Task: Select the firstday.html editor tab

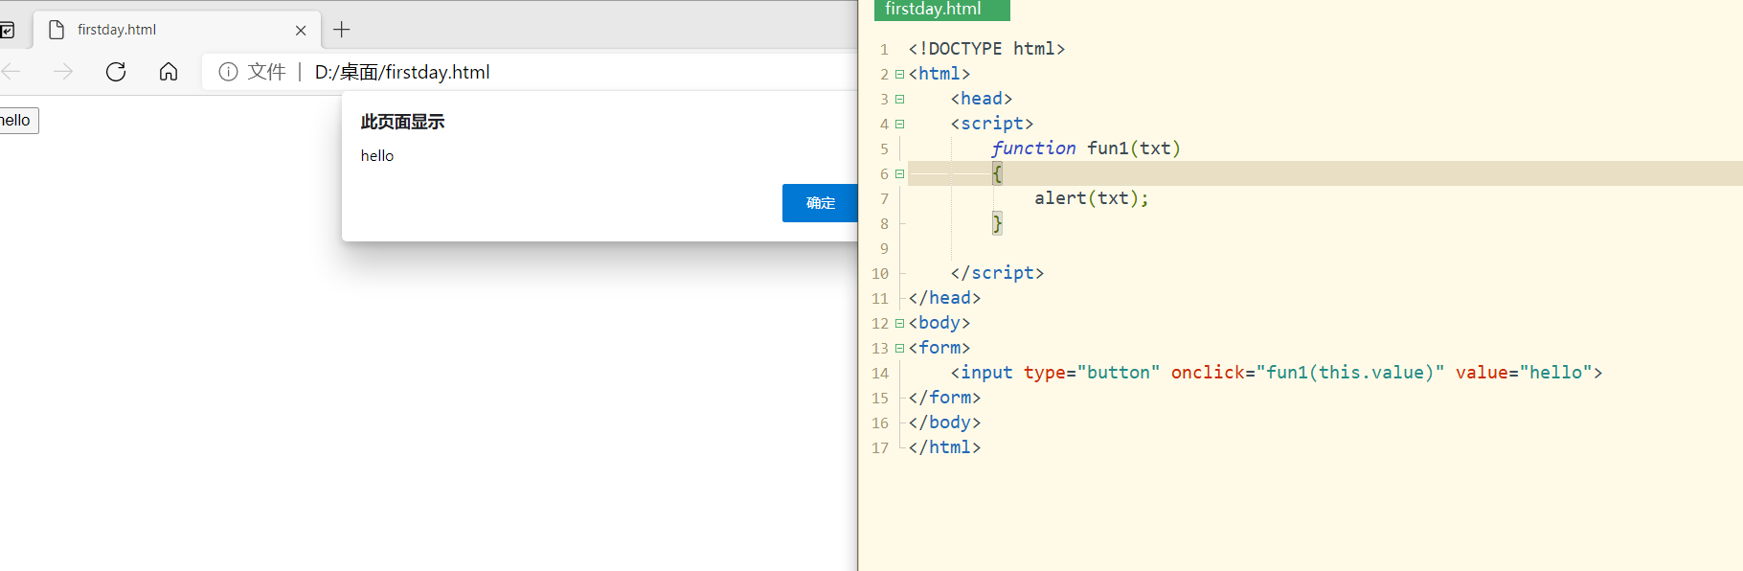Action: 942,10
